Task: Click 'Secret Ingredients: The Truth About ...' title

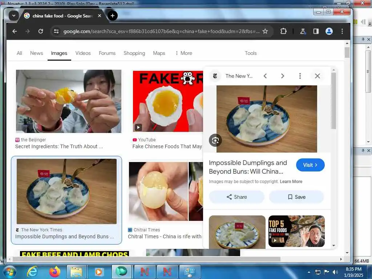Action: (x=59, y=146)
